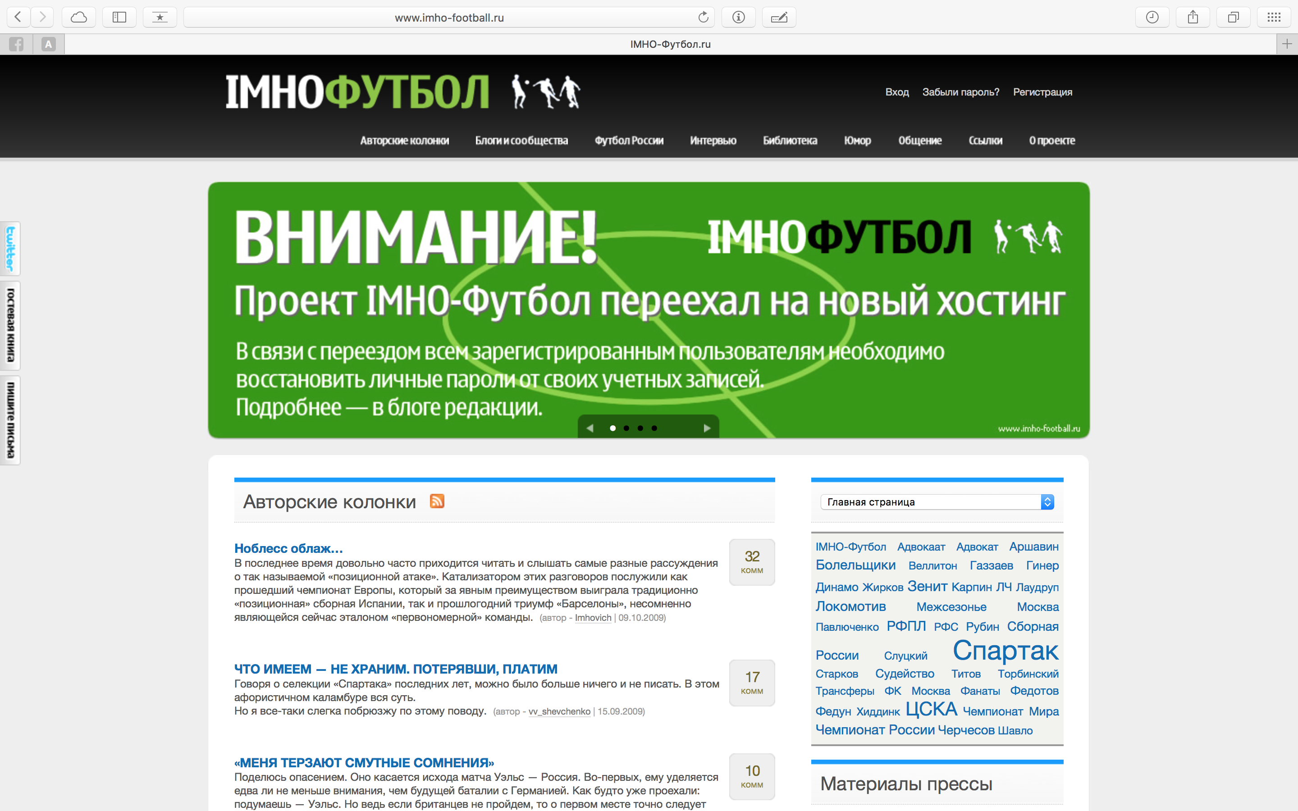Click the 'РФПЛ' tag

point(906,626)
